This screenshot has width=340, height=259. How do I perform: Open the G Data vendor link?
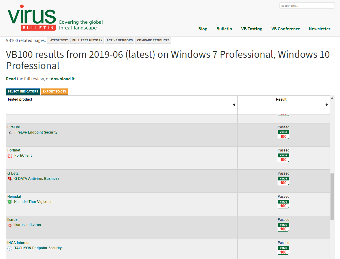(13, 173)
